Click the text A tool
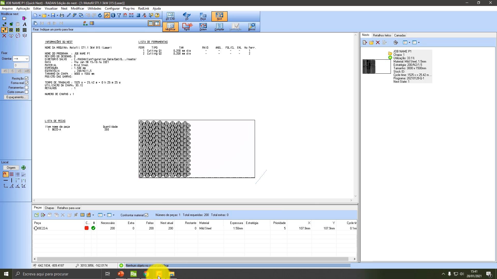Screen dimensions: 497x279 coord(25,24)
